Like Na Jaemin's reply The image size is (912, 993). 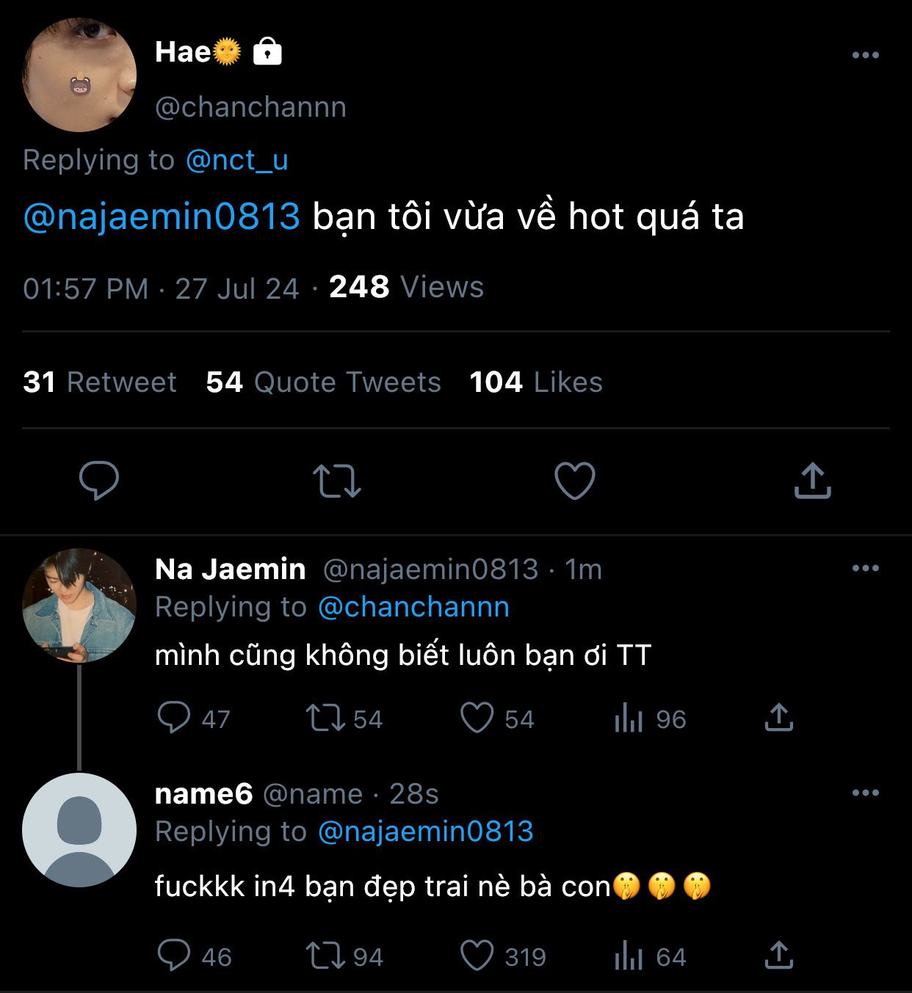pos(477,718)
